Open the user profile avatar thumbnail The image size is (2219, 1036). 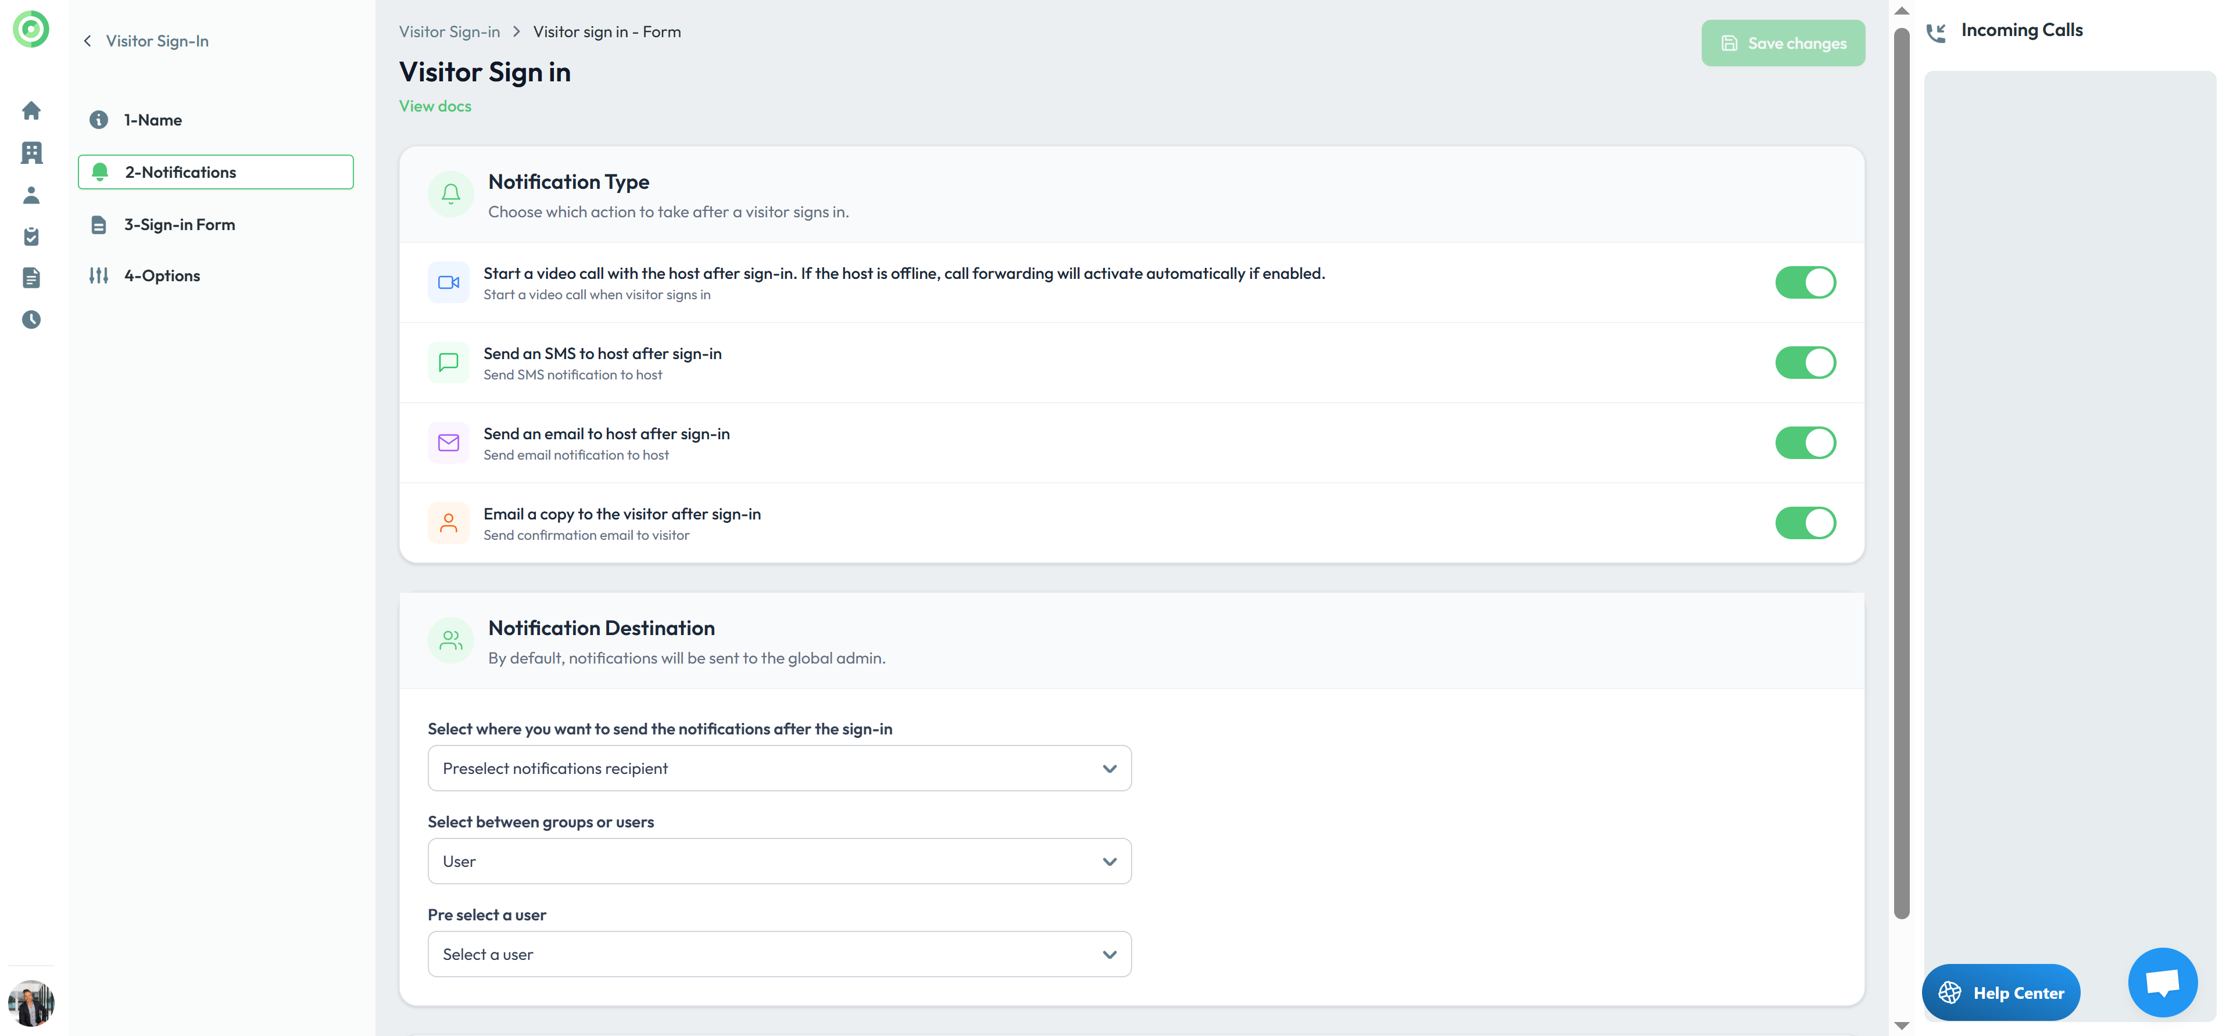[x=31, y=1002]
